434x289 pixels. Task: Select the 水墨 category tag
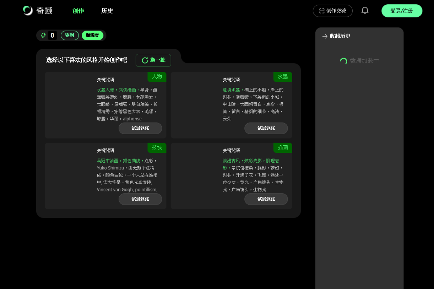(x=283, y=77)
